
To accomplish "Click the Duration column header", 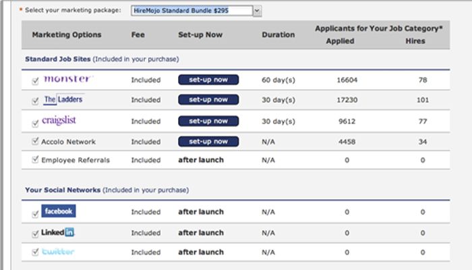I will point(278,34).
